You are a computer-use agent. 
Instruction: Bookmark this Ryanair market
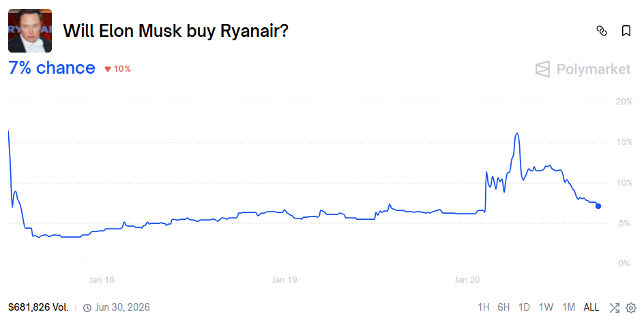[x=626, y=31]
